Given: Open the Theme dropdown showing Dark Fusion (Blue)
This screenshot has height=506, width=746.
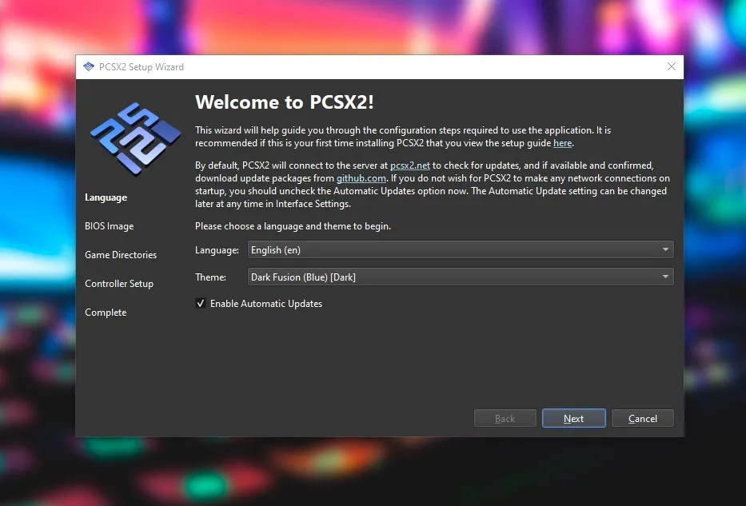Looking at the screenshot, I should [461, 277].
